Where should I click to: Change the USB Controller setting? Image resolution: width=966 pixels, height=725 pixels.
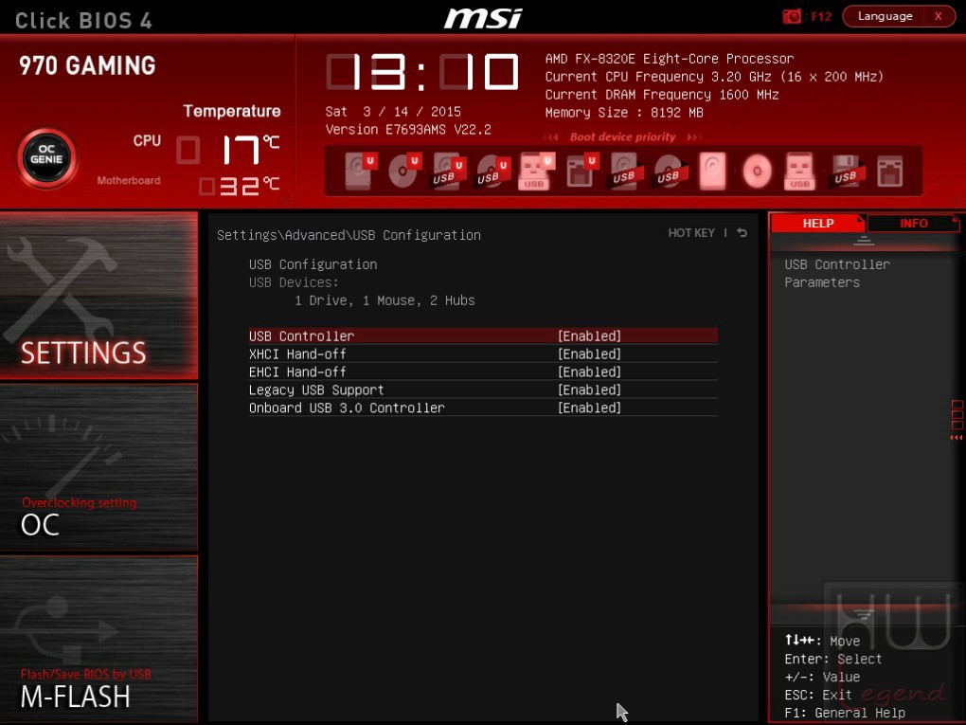pos(483,336)
